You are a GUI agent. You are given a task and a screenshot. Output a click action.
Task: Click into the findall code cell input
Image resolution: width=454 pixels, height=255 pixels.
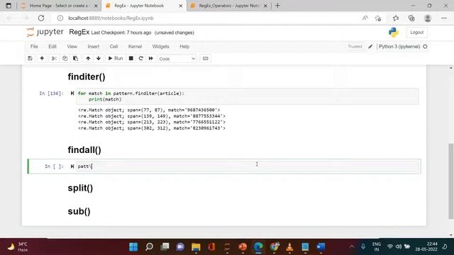[248, 166]
